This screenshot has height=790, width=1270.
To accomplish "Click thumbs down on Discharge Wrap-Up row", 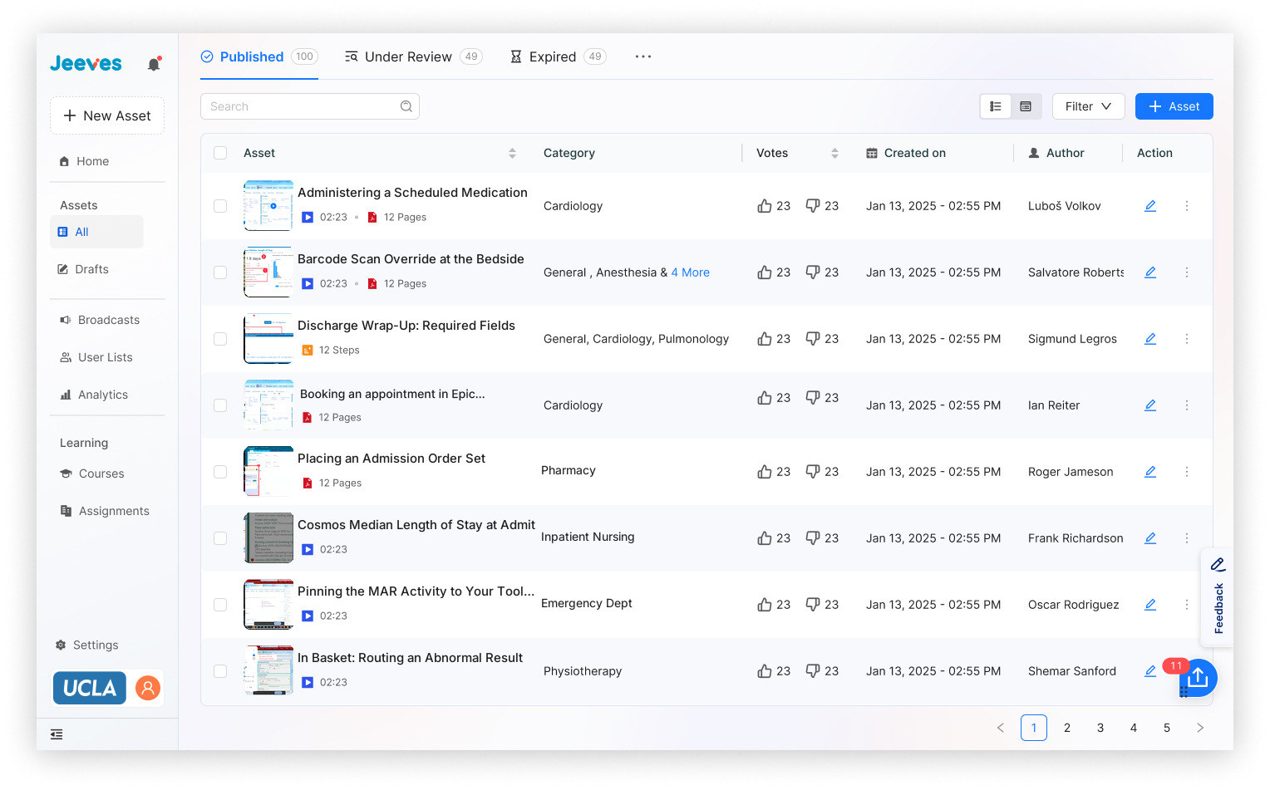I will [813, 339].
